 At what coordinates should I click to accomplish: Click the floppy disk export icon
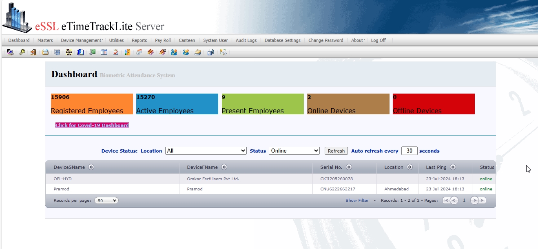click(x=210, y=52)
